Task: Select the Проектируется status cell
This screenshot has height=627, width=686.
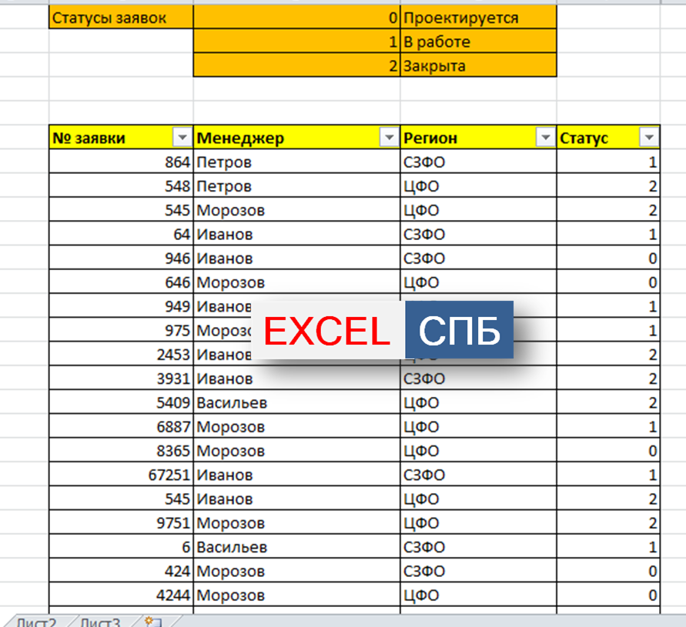Action: (x=477, y=18)
